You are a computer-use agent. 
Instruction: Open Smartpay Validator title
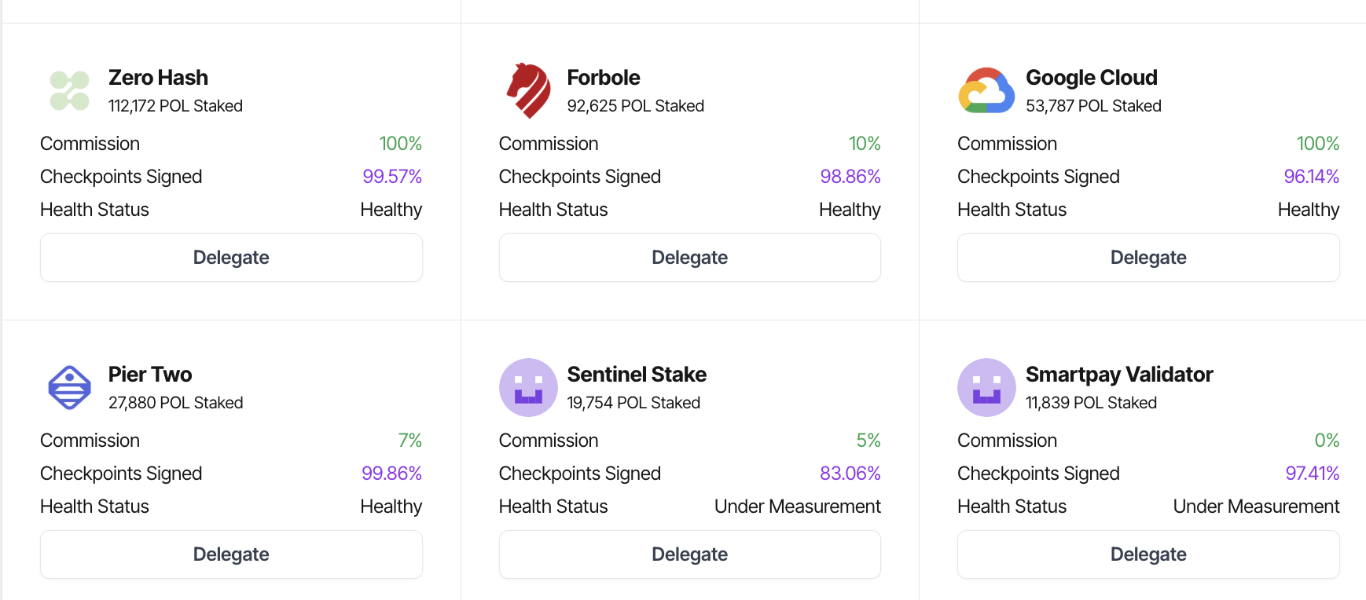coord(1118,375)
